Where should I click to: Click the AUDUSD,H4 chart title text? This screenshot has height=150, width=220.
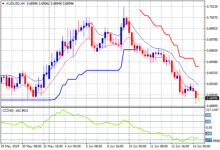(15, 4)
